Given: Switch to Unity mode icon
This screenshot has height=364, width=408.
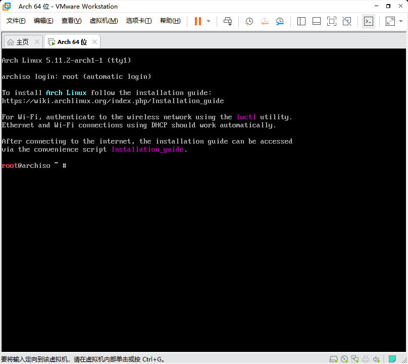Looking at the screenshot, I should 347,21.
